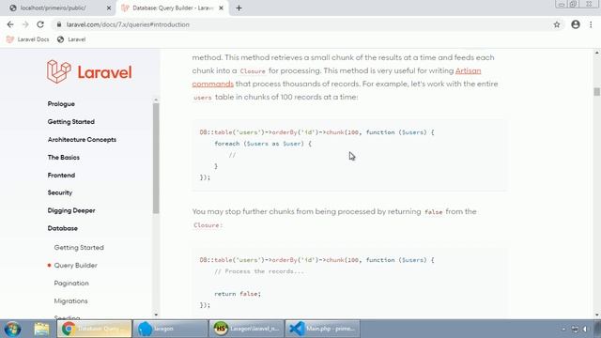Click network icon in system tray
601x338 pixels.
pos(575,330)
